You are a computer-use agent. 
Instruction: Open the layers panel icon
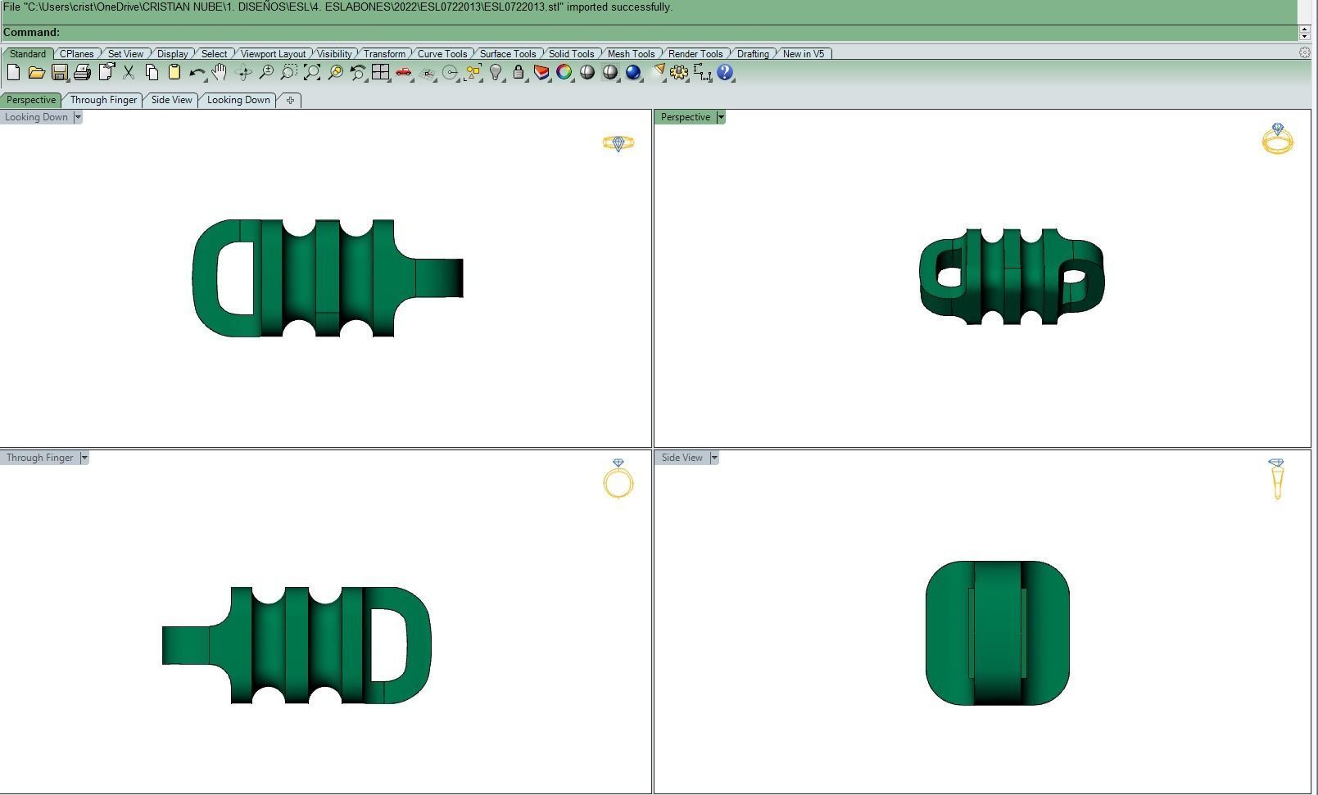pos(541,73)
